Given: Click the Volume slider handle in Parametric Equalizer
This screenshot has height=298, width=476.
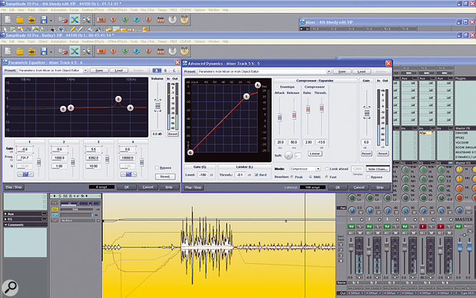Looking at the screenshot, I should [x=157, y=106].
